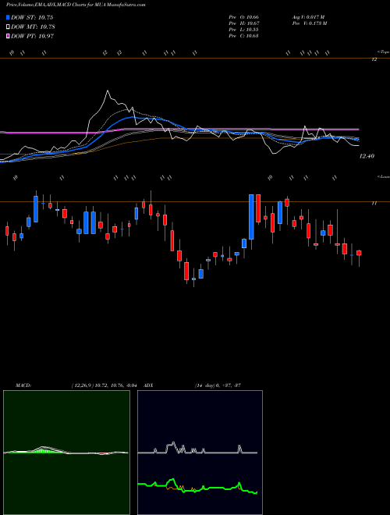
Task: Click the 'Pre C: 10.63' value
Action: point(244,36)
